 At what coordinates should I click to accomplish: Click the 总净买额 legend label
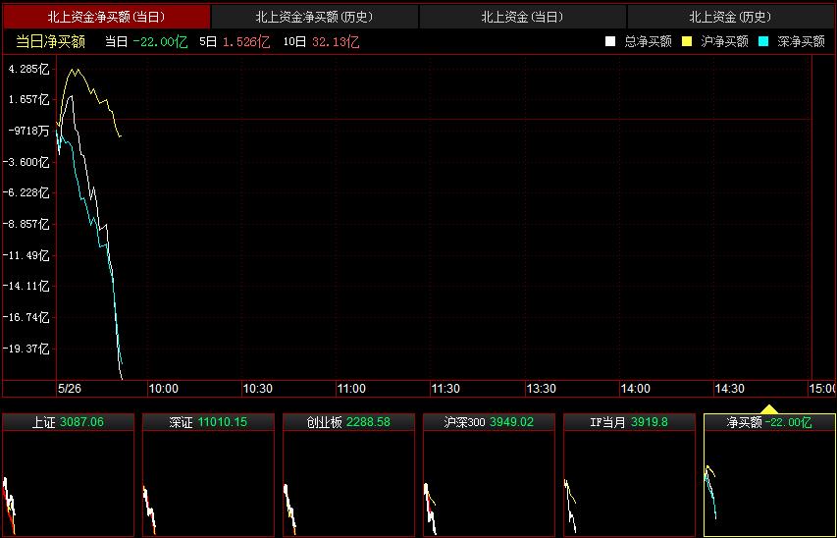click(x=648, y=41)
